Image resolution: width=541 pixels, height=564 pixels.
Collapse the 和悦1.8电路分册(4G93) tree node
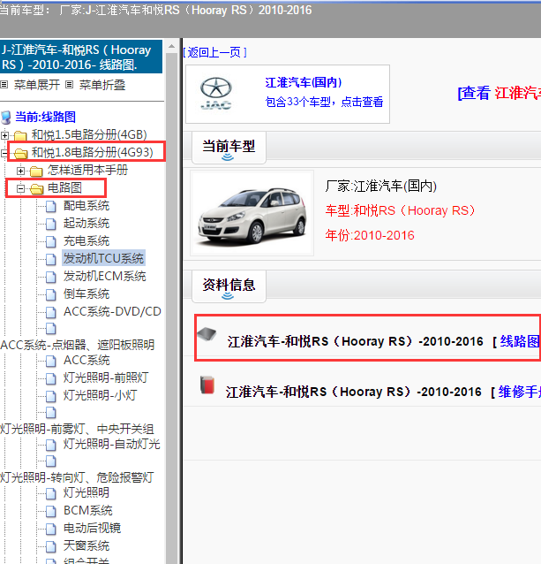[4, 154]
